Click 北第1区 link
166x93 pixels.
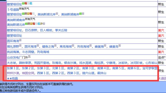point(58,68)
